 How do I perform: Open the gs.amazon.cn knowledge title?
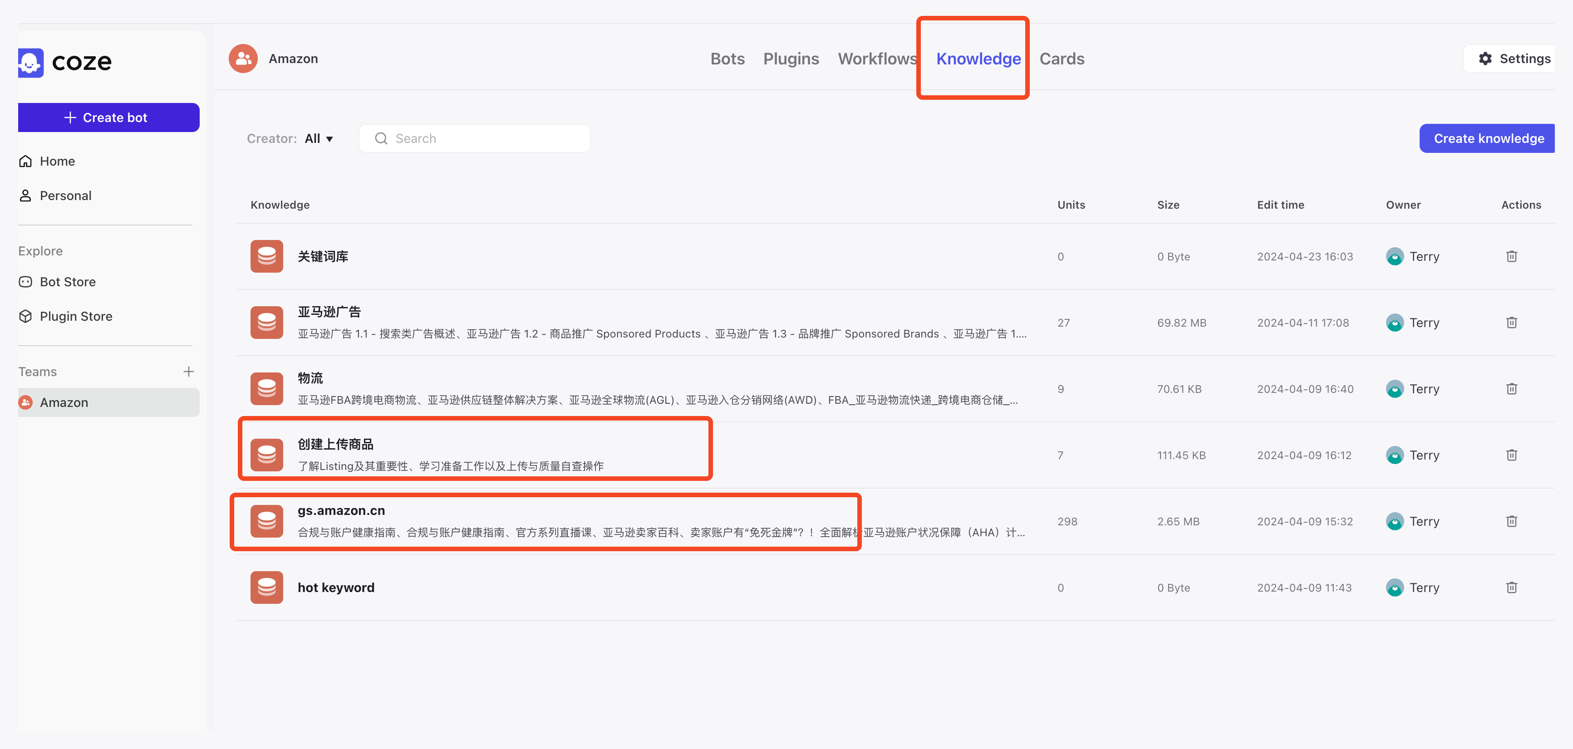pyautogui.click(x=341, y=510)
